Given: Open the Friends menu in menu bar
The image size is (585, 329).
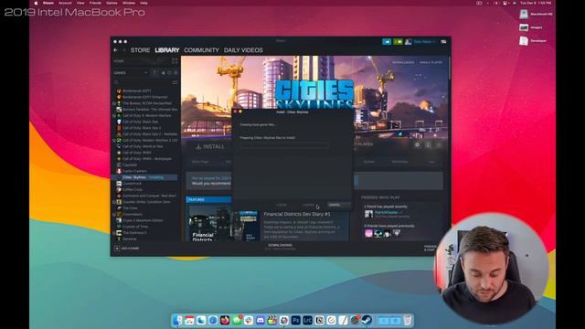Looking at the screenshot, I should click(x=95, y=3).
